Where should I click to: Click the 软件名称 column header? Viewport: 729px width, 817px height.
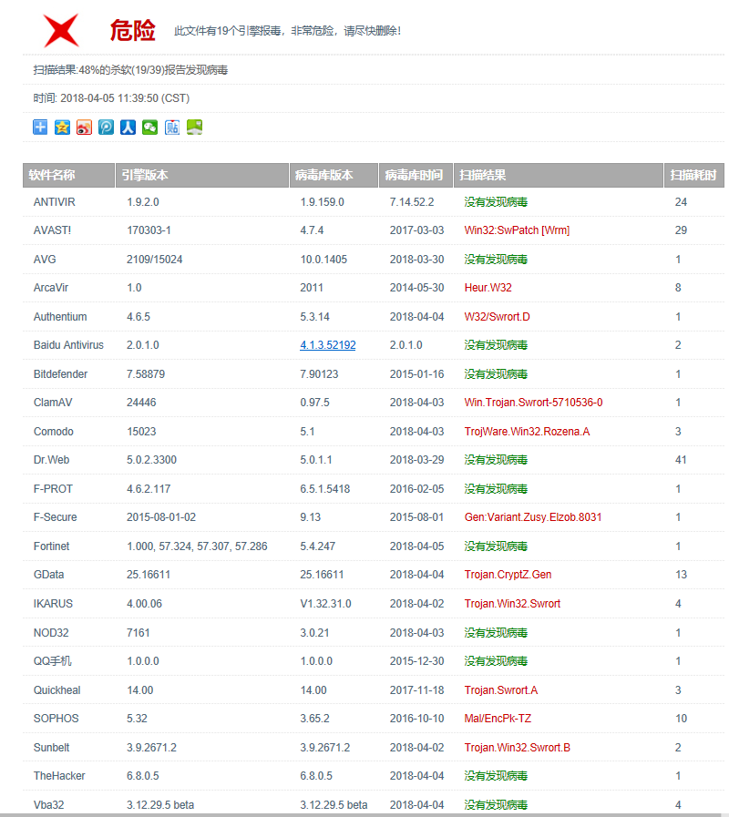pyautogui.click(x=68, y=175)
